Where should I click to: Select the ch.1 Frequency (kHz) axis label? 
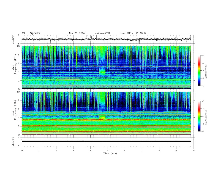tap(14, 64)
